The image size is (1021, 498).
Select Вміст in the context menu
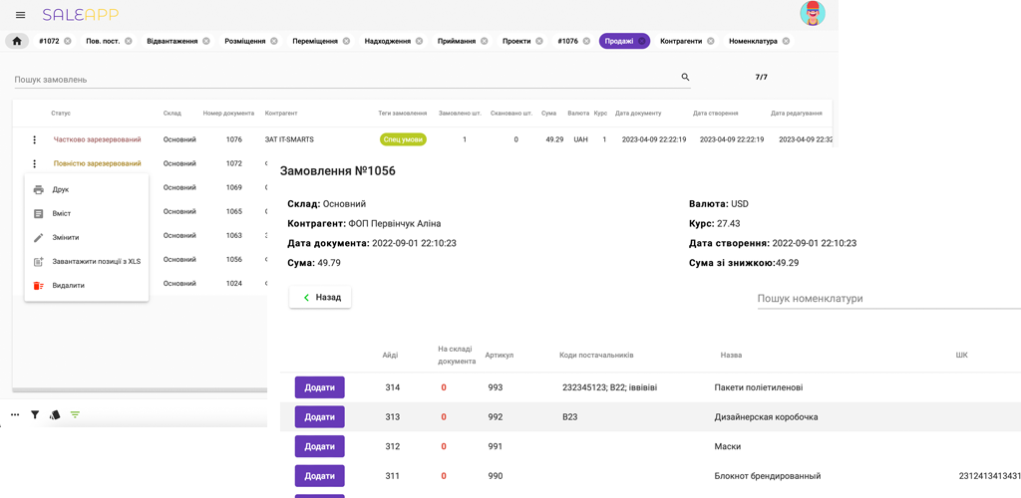point(86,213)
